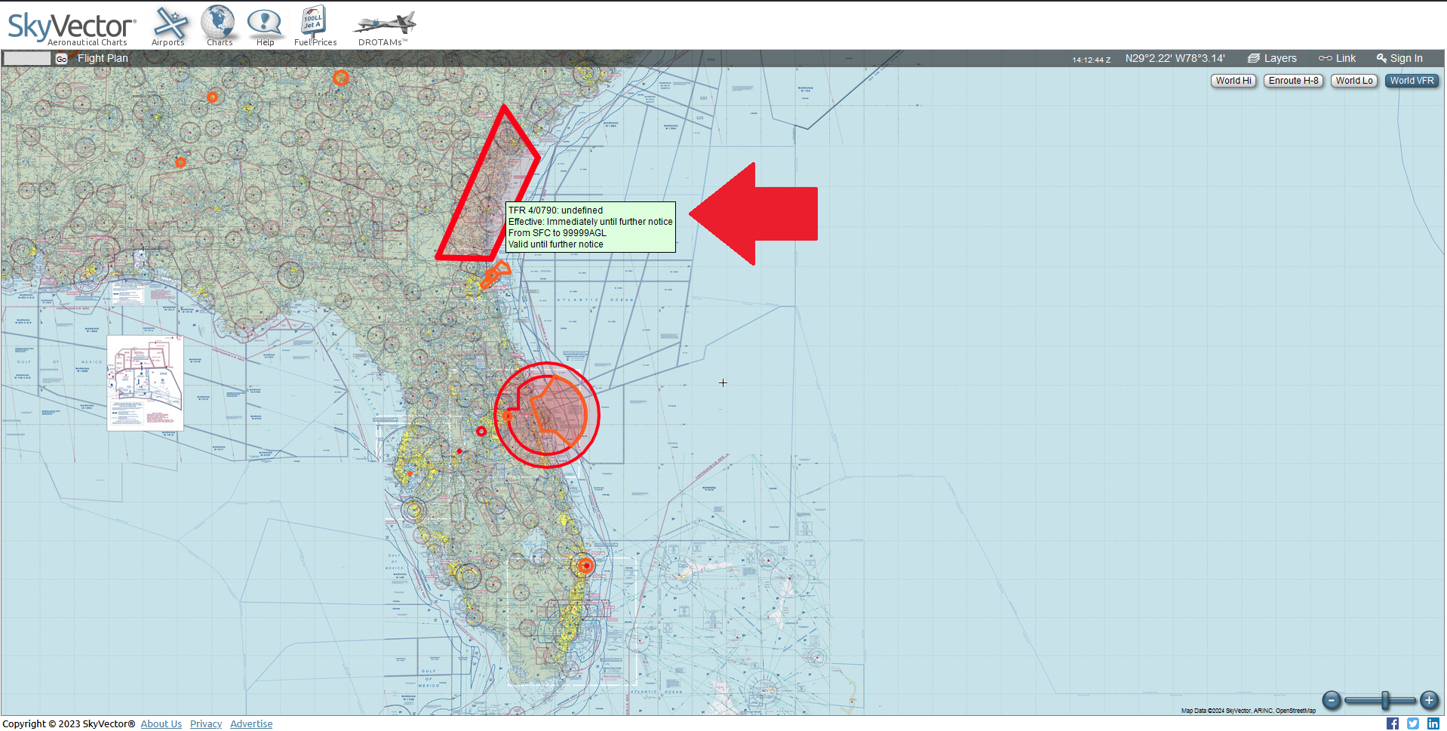Image resolution: width=1447 pixels, height=731 pixels.
Task: Click the small red circle TFR near Orlando
Action: click(x=481, y=432)
